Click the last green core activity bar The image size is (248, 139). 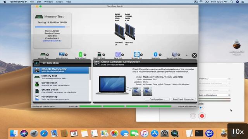160,107
